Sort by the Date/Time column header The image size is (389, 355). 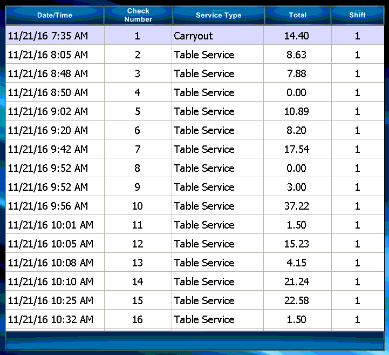54,15
